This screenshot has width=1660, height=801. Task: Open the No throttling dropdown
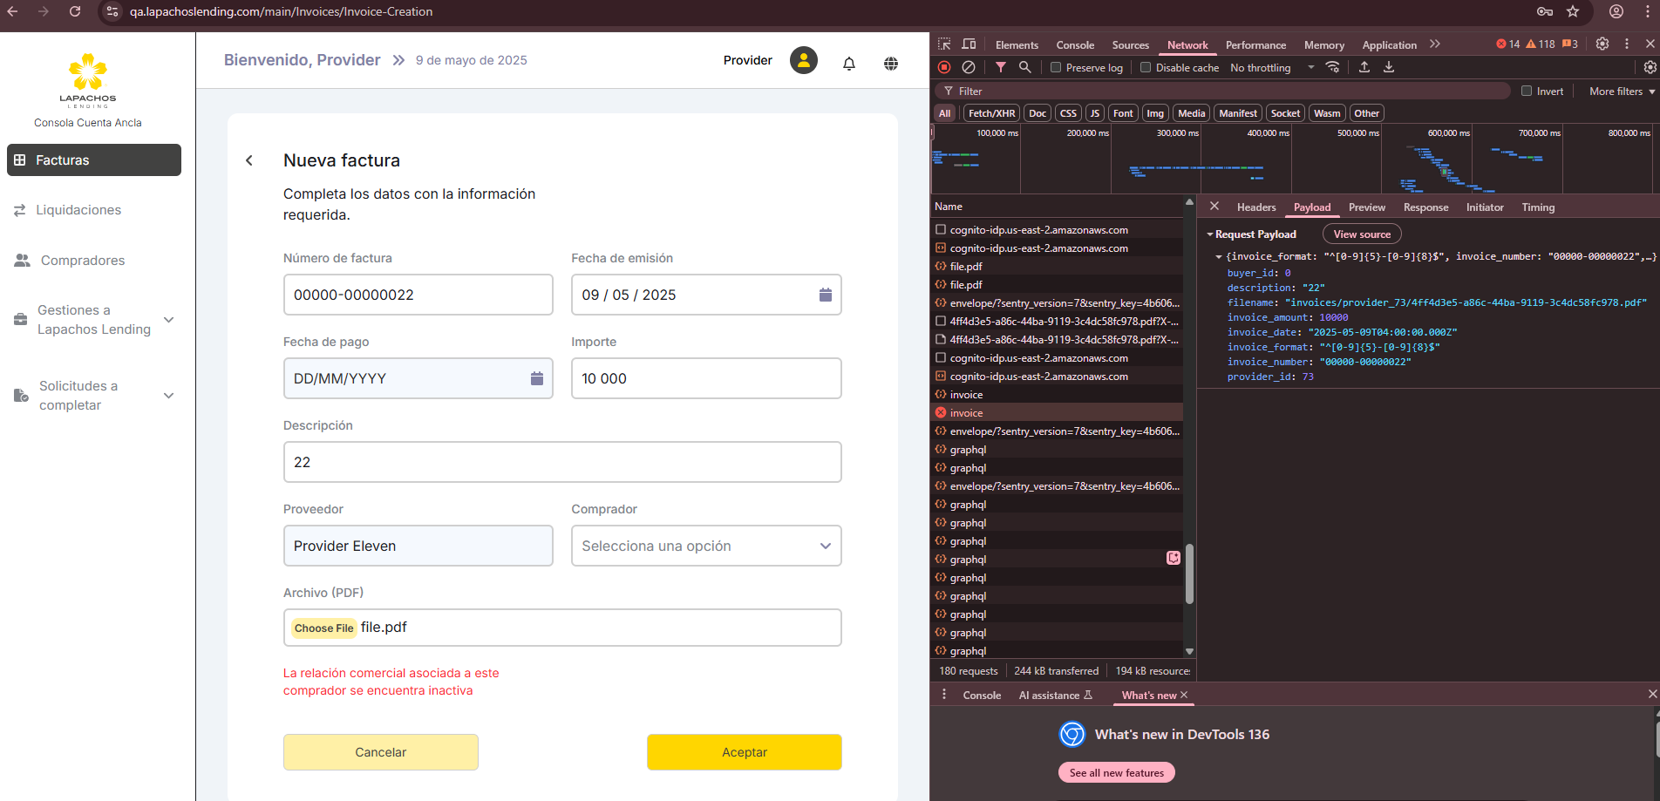[1271, 68]
